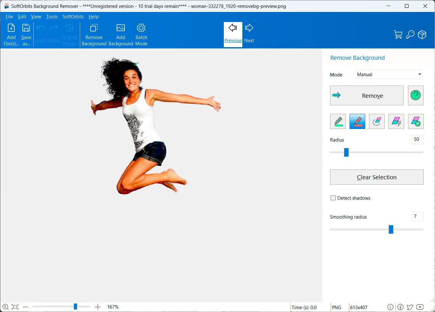
Task: Click the Clear Selection button
Action: coord(377,177)
